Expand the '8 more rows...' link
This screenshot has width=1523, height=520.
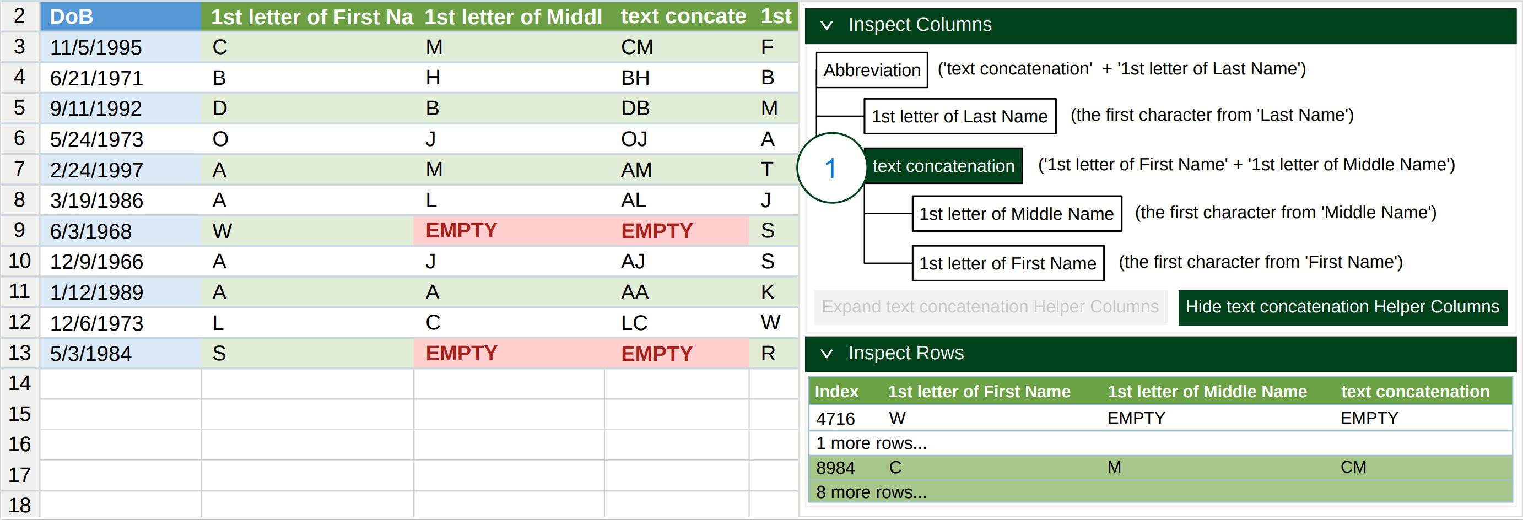click(871, 492)
